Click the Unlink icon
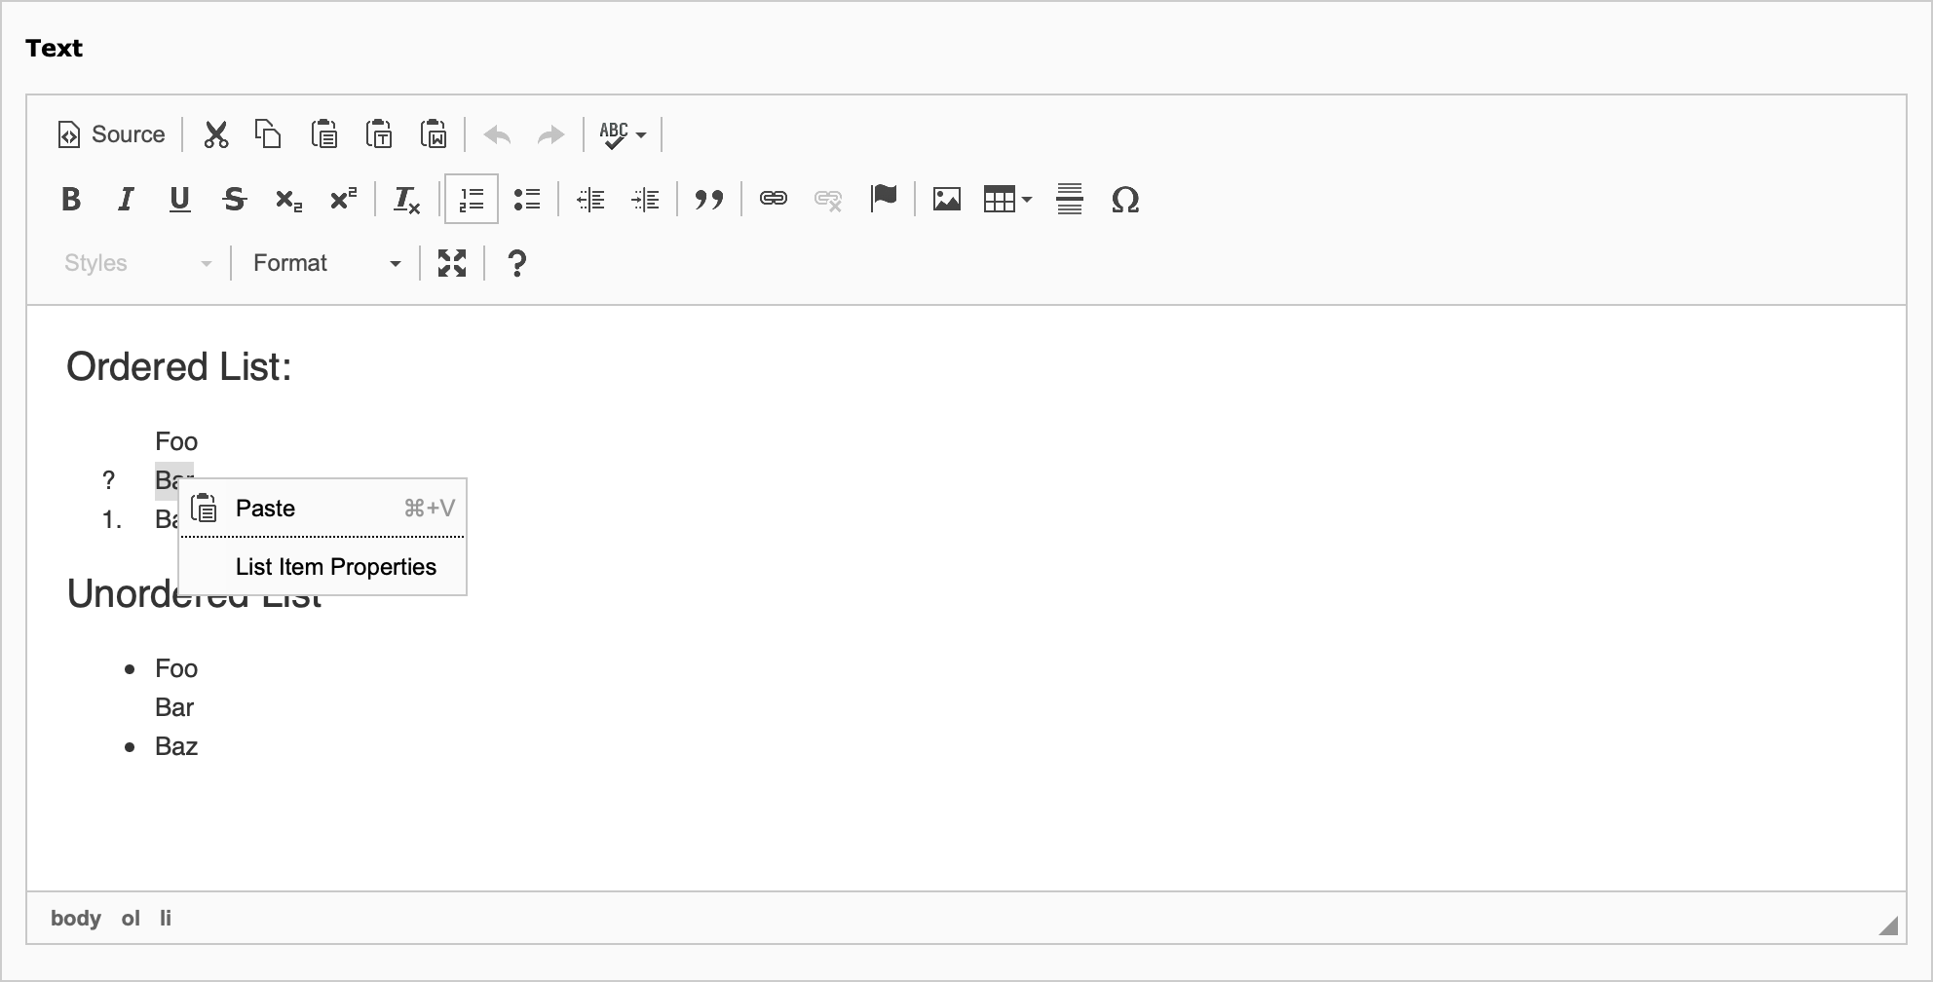 pyautogui.click(x=828, y=200)
